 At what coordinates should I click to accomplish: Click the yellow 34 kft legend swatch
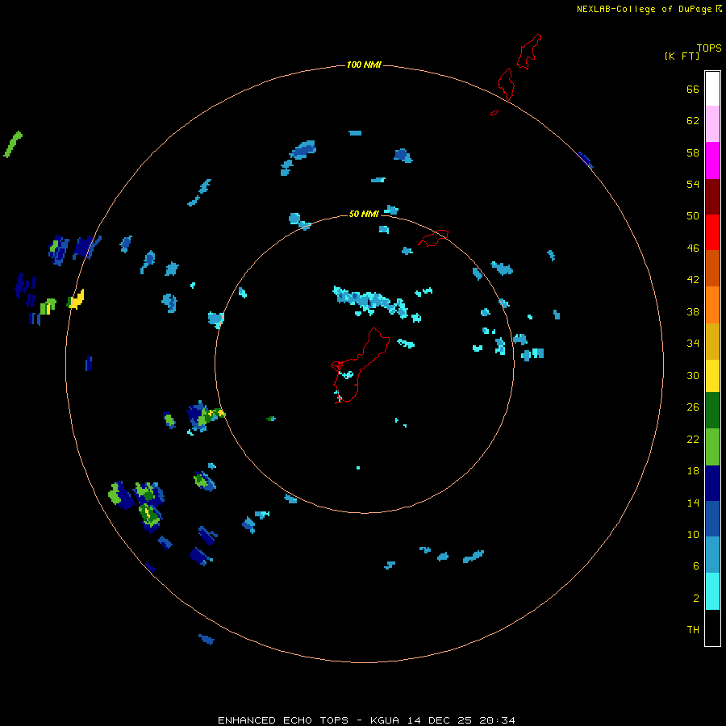point(712,376)
